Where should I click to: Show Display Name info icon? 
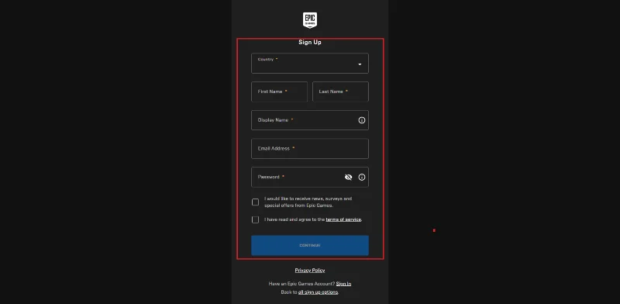[x=361, y=120]
